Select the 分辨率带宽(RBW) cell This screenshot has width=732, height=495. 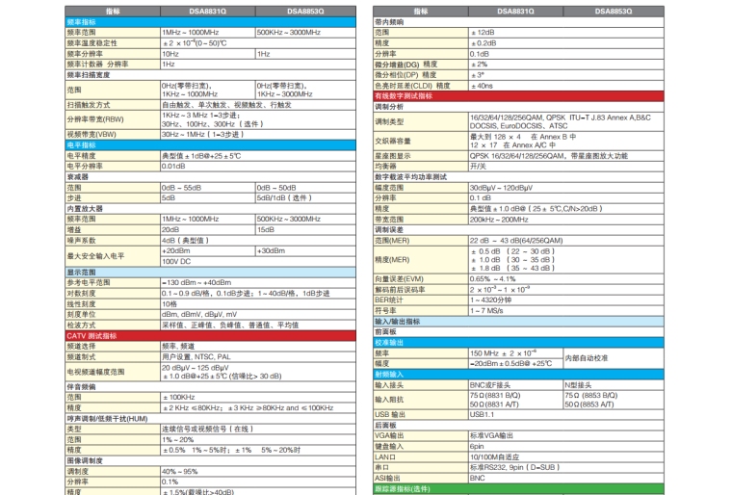tap(95, 118)
